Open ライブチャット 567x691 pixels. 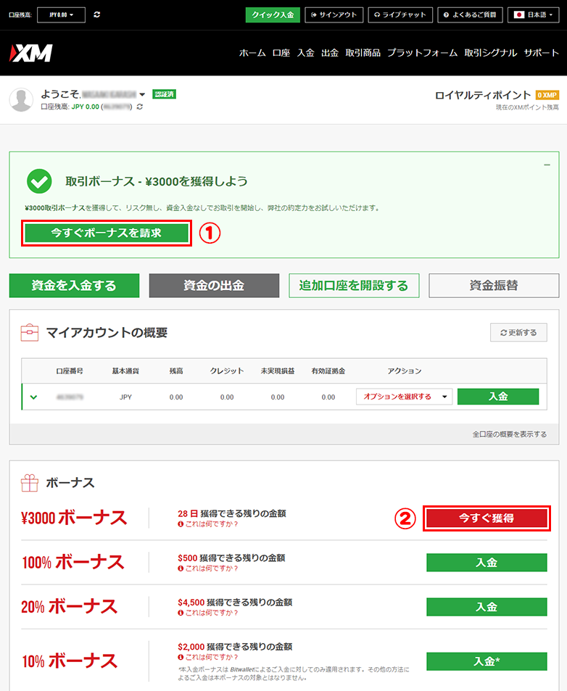(400, 15)
